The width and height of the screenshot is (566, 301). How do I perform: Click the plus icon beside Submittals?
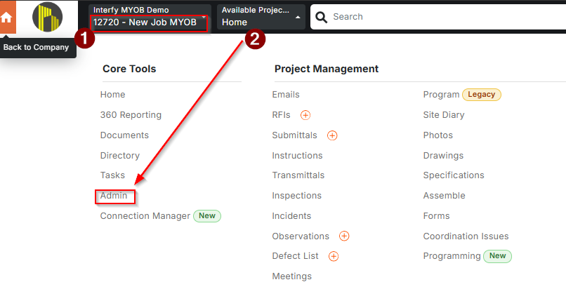[332, 135]
